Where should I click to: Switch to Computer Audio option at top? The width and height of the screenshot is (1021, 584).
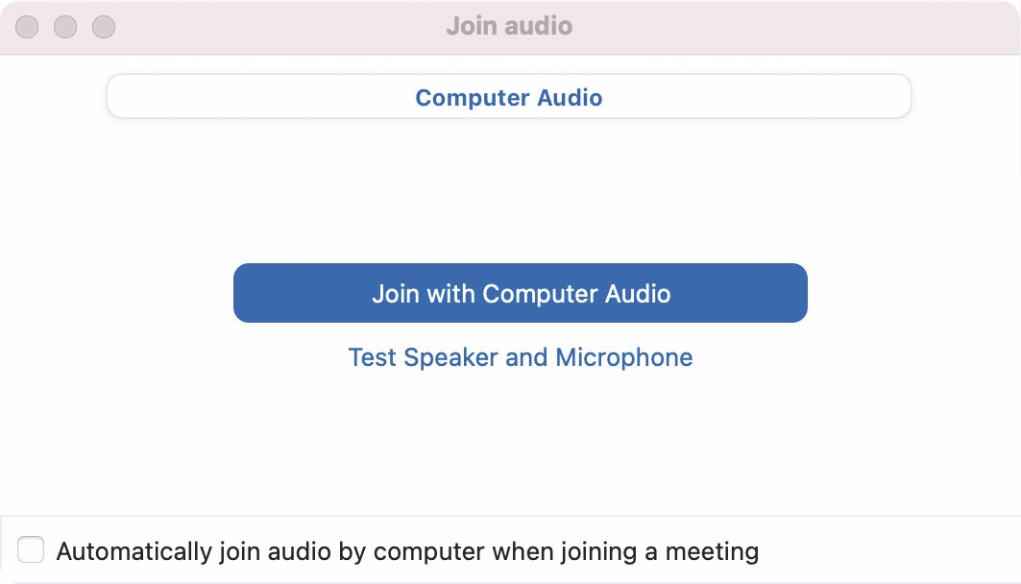[508, 96]
